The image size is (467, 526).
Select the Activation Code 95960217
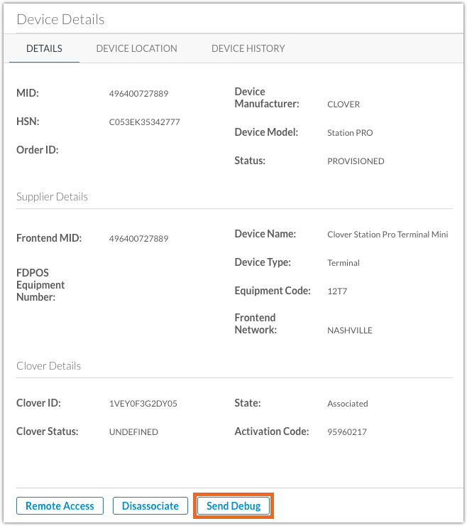(x=347, y=432)
